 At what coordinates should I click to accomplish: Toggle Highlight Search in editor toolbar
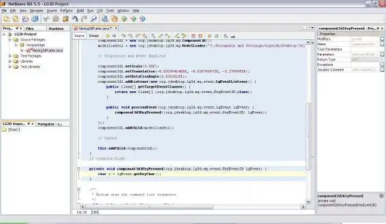(145, 36)
